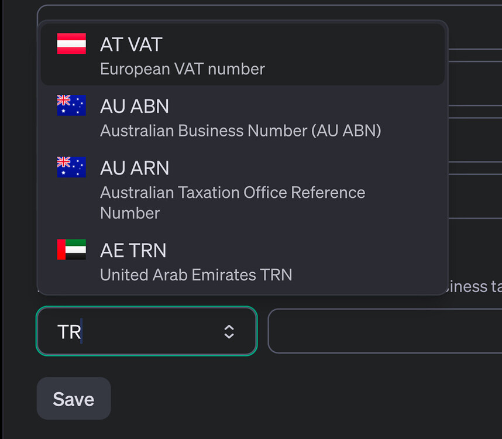Screen dimensions: 502x439
Task: Click the Save button
Action: [x=73, y=399]
